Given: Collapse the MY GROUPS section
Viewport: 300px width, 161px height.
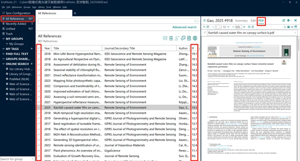Looking at the screenshot, I should coord(3,39).
